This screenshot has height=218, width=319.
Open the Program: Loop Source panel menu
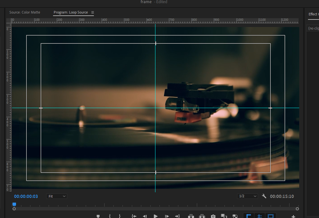[x=93, y=13]
